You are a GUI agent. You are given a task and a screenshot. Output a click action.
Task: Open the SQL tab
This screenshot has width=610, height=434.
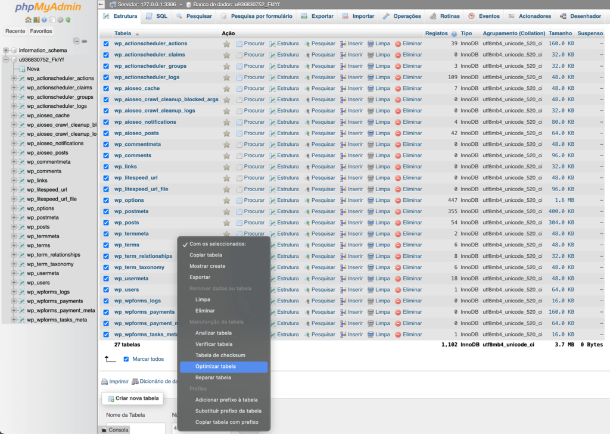(x=157, y=16)
